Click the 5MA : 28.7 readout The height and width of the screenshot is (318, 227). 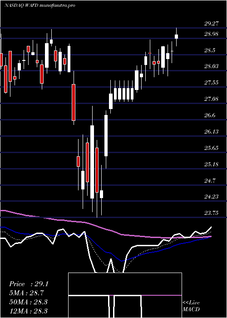27,293
